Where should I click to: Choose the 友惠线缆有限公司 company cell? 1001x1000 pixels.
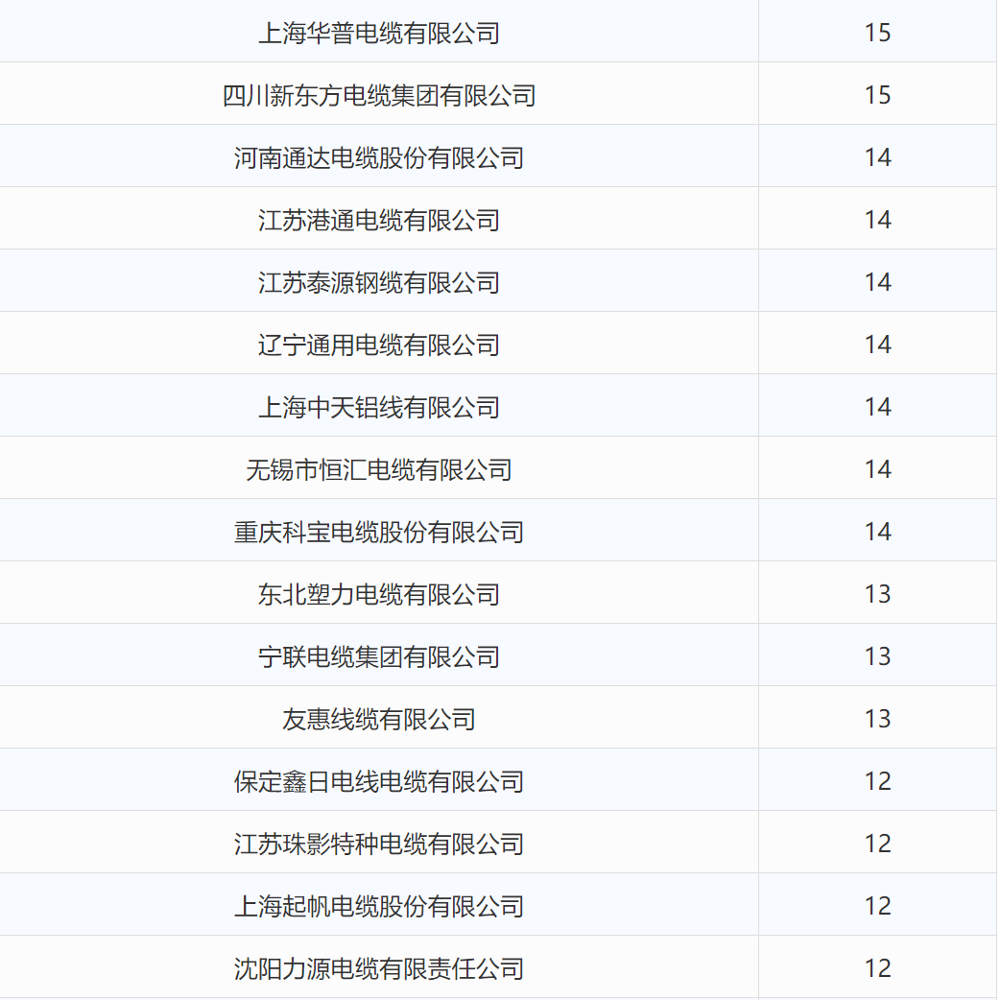pyautogui.click(x=379, y=720)
